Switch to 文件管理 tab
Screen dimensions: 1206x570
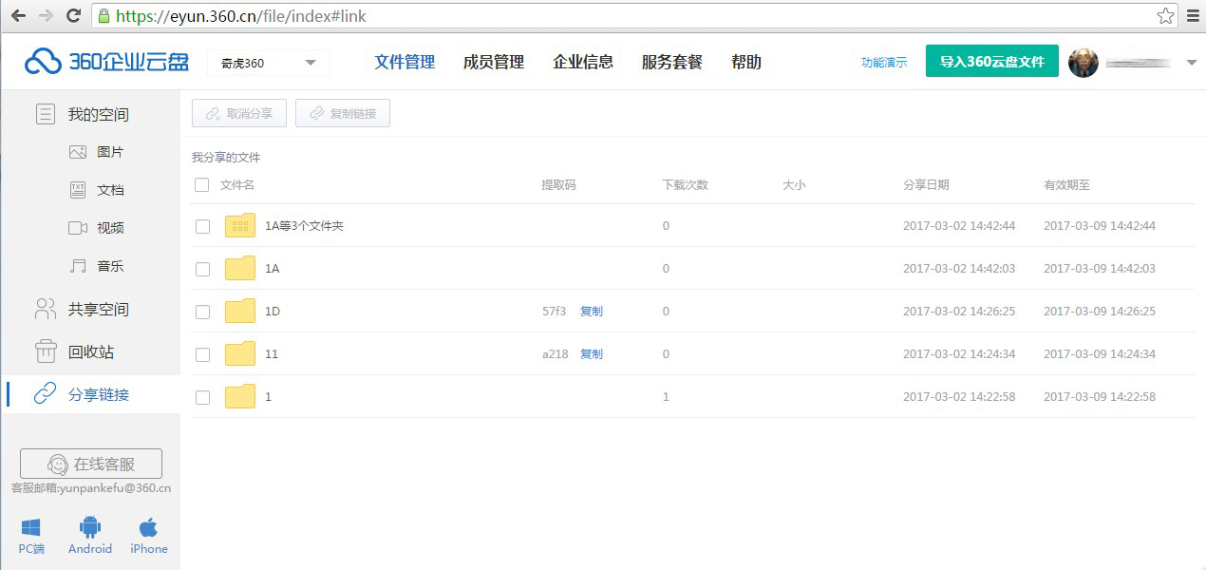point(405,62)
